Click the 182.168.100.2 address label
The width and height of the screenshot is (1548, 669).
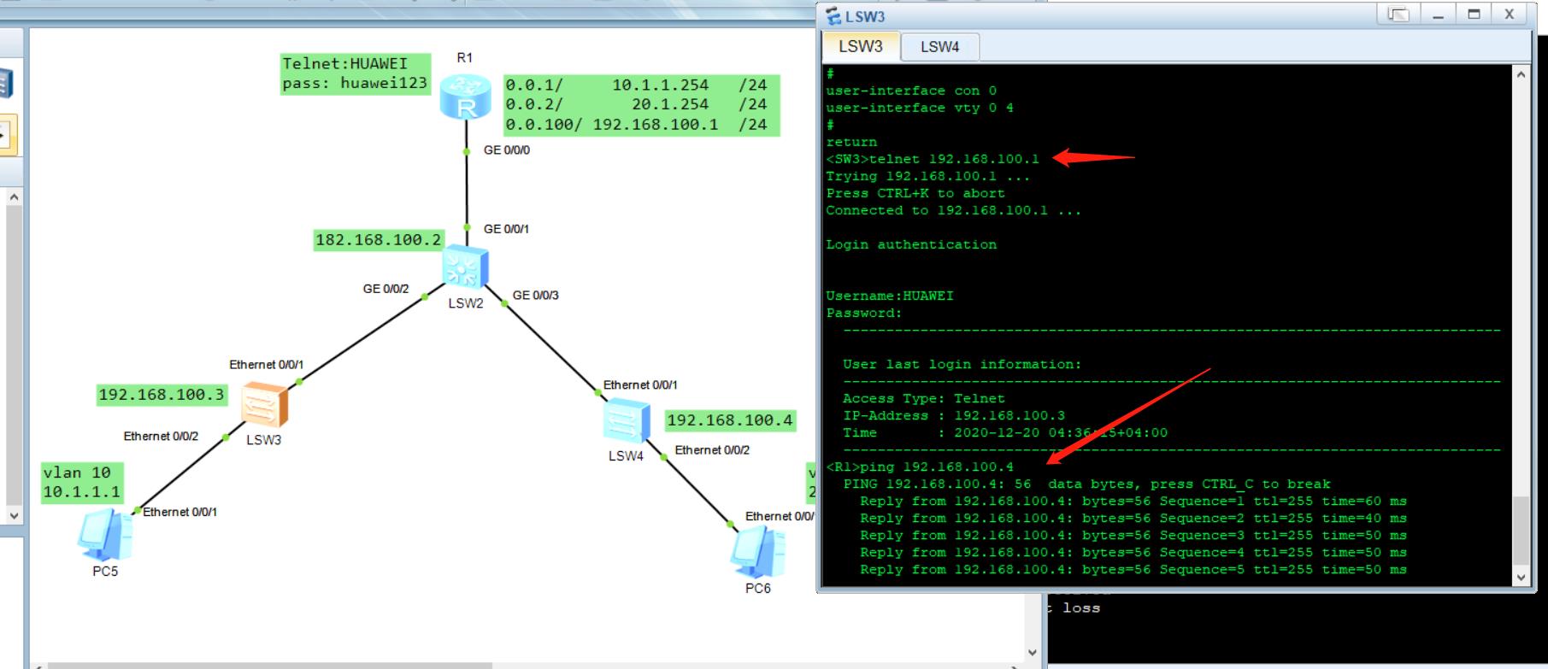tap(379, 239)
